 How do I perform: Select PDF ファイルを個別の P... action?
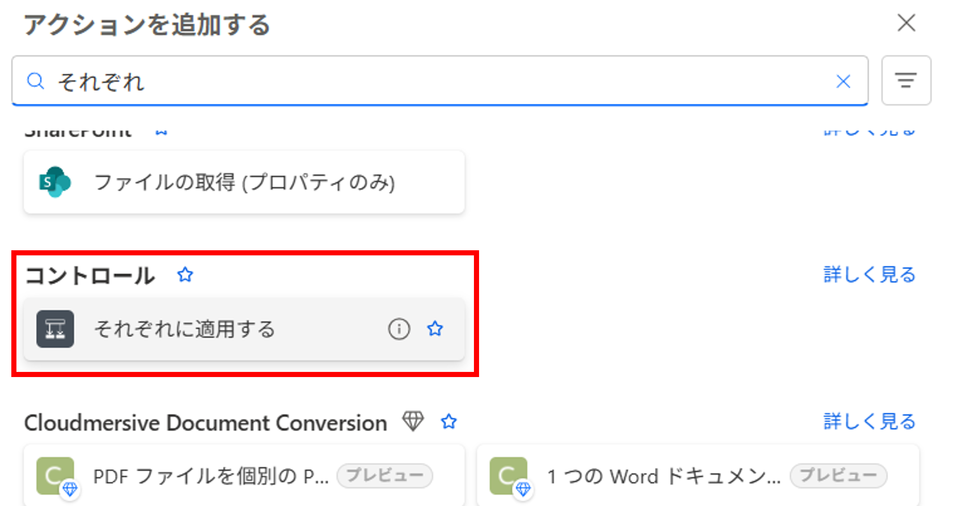tap(244, 475)
